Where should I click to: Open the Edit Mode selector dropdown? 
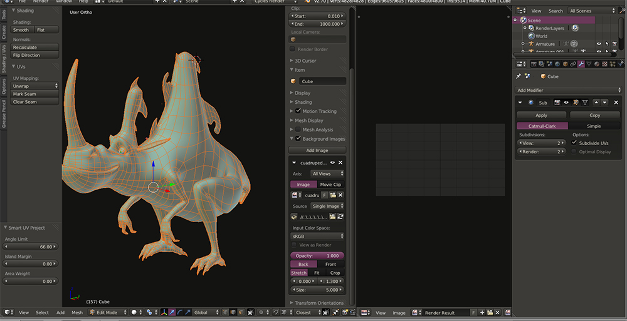click(x=108, y=312)
